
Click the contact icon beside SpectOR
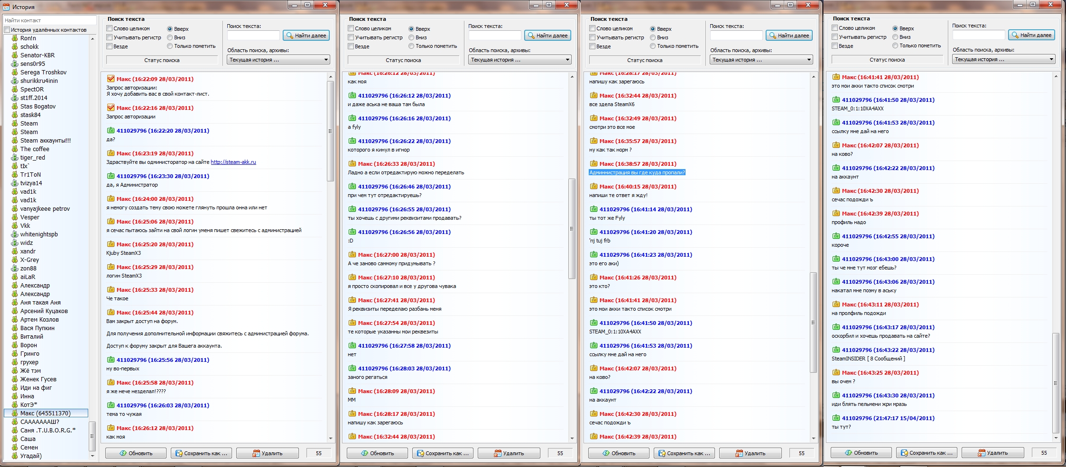tap(15, 90)
